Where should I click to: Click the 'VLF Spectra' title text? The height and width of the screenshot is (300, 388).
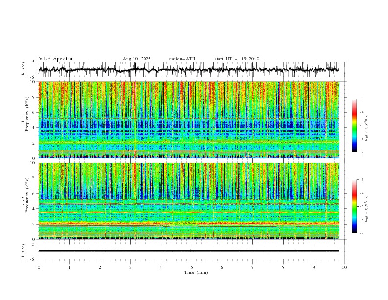click(55, 59)
